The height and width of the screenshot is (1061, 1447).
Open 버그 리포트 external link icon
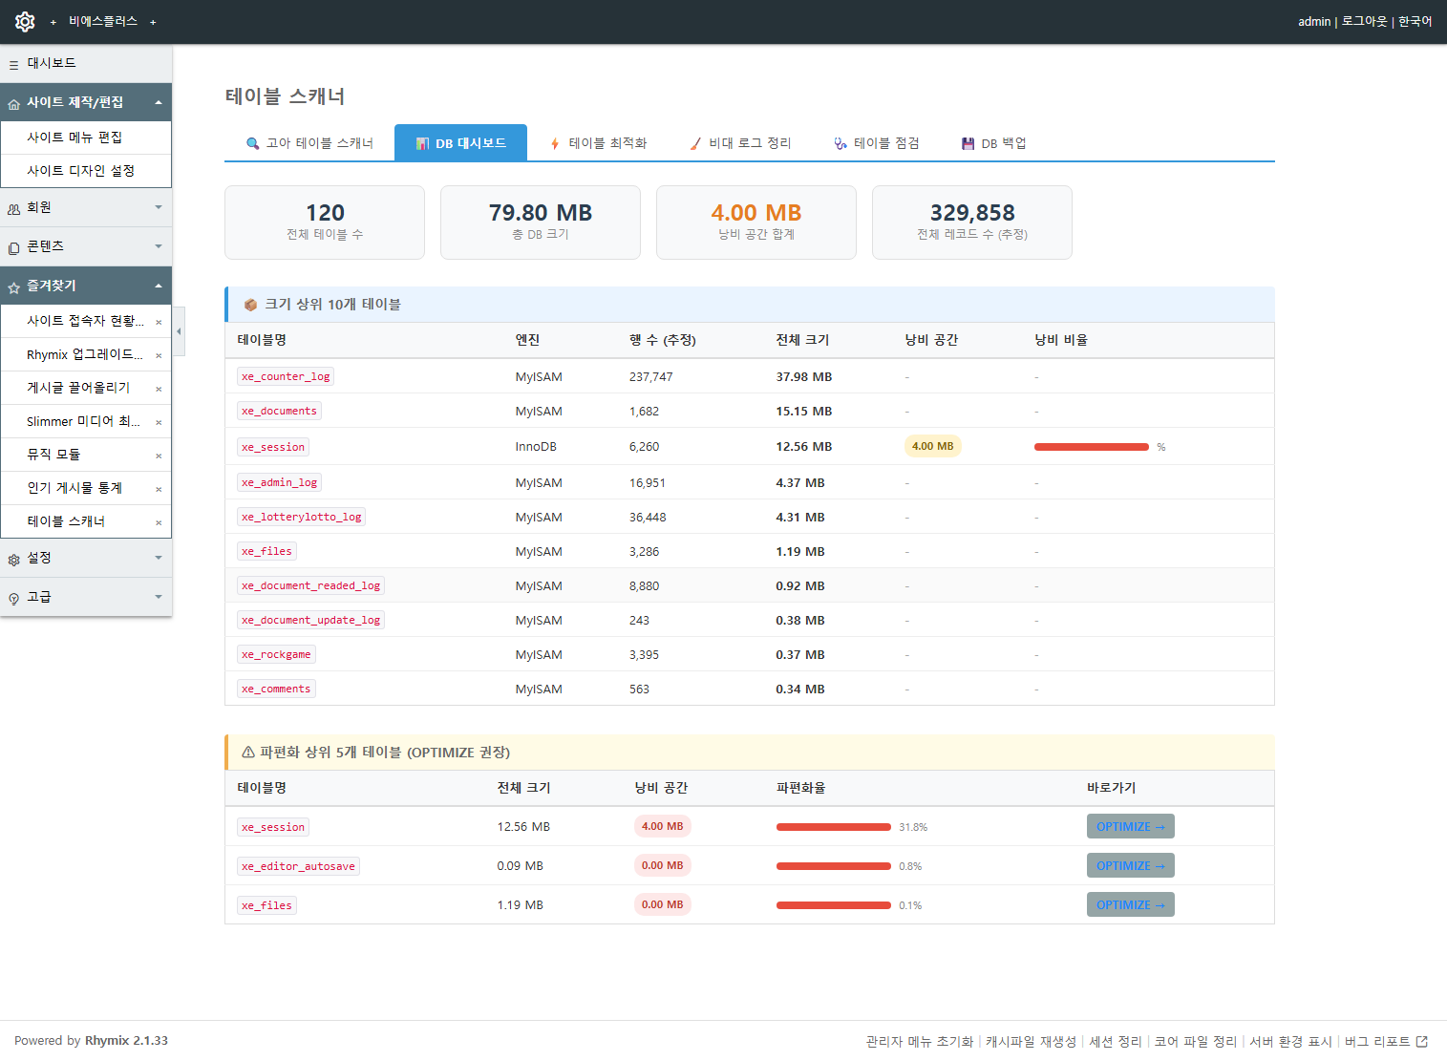[x=1421, y=1041]
